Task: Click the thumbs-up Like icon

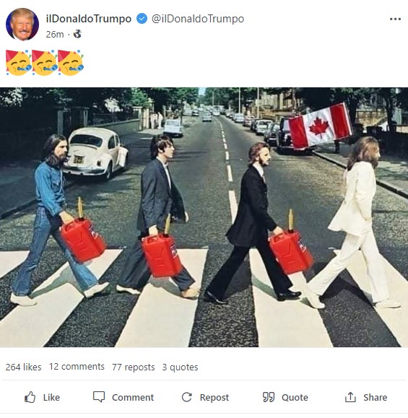Action: pyautogui.click(x=30, y=397)
